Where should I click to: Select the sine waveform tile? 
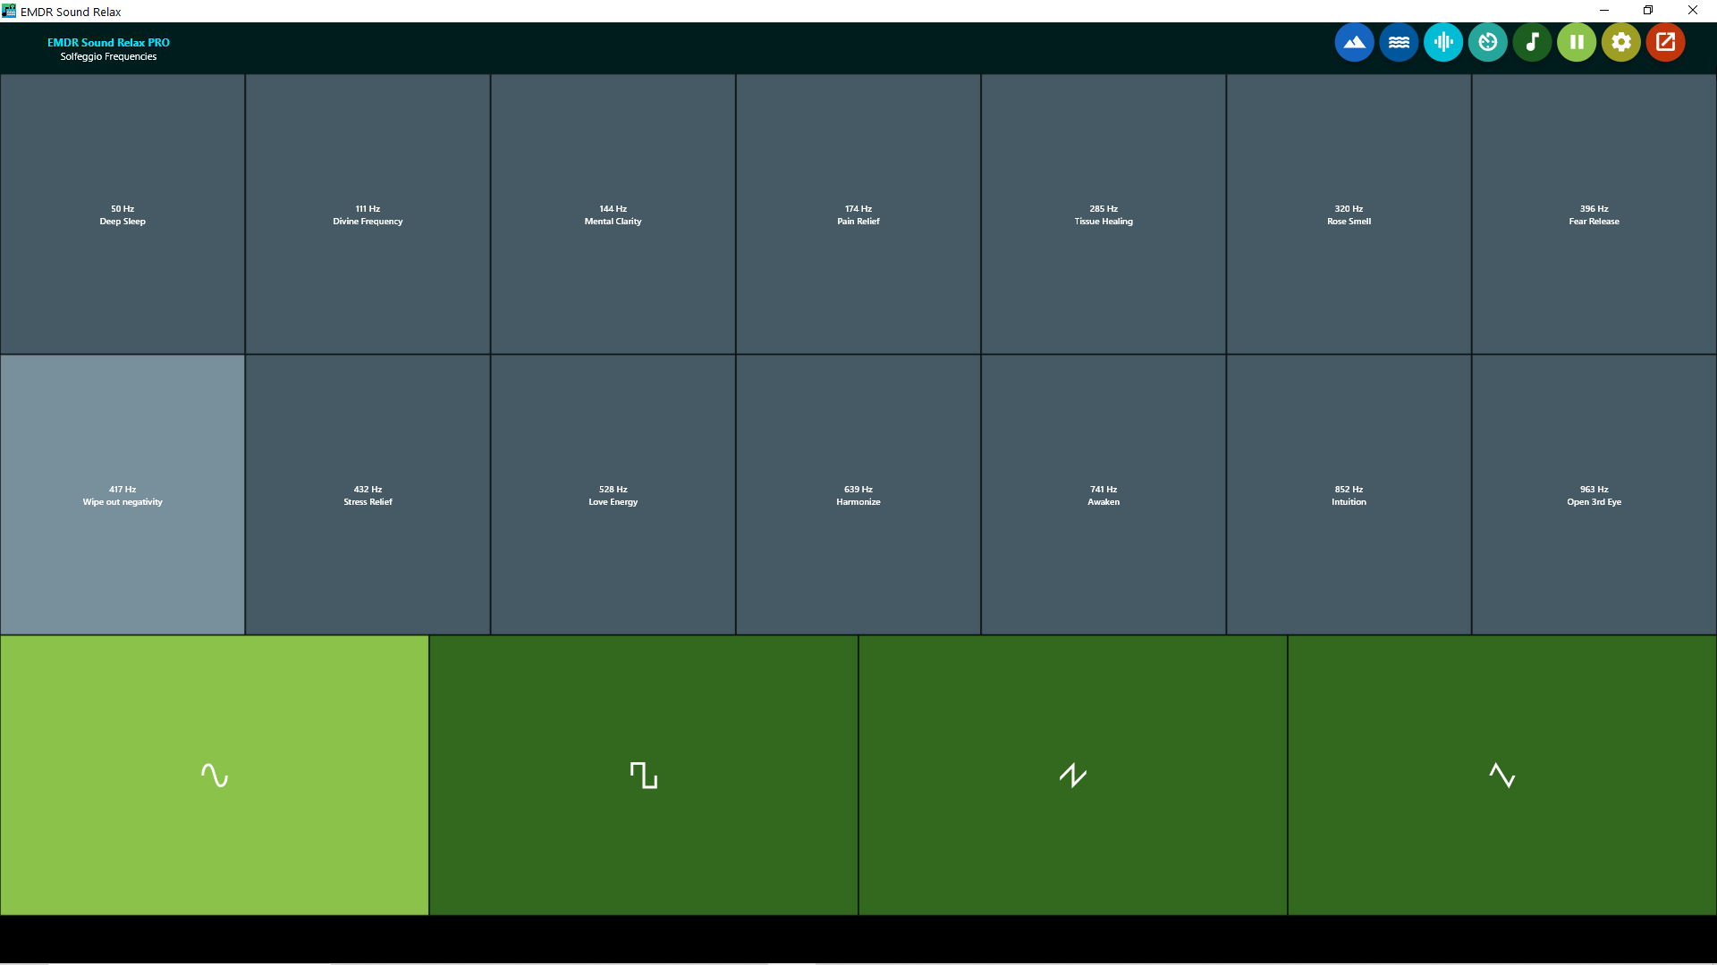[215, 775]
